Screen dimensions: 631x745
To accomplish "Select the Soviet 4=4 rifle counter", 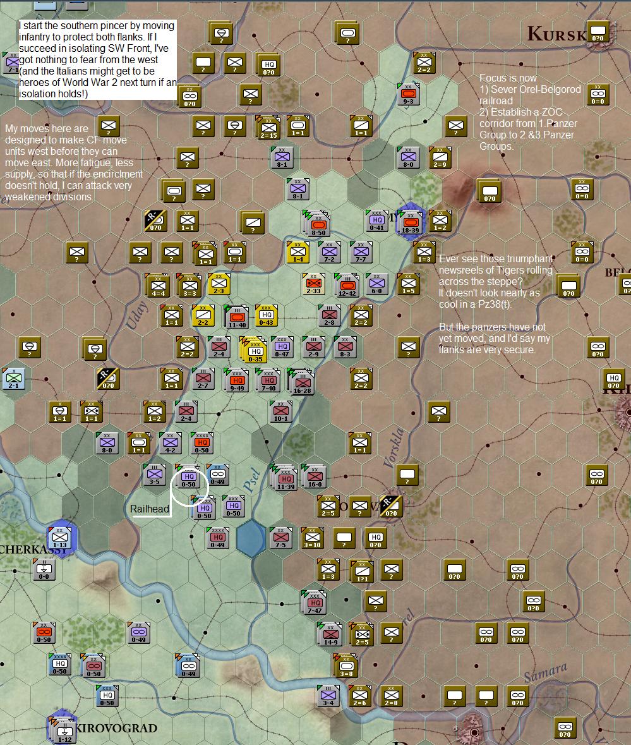I will [x=158, y=285].
